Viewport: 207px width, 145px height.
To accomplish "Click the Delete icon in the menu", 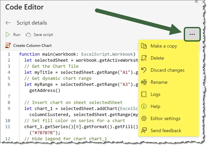I will click(x=144, y=58).
